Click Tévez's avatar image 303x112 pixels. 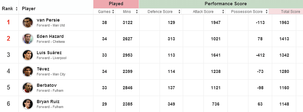[28, 71]
